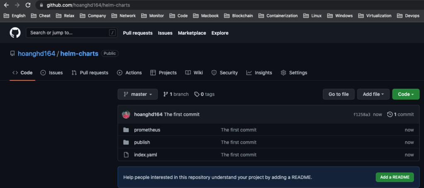Image resolution: width=424 pixels, height=188 pixels.
Task: Open the Network bookmarks folder
Action: (123, 16)
